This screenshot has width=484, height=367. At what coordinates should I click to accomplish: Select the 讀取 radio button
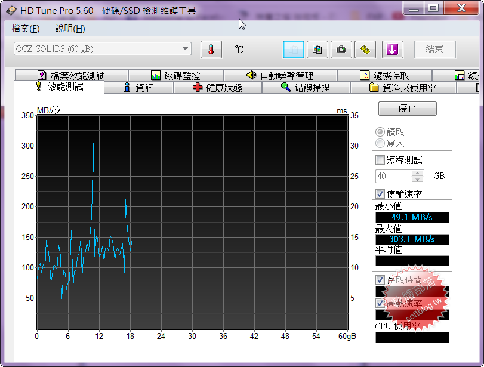(x=380, y=132)
